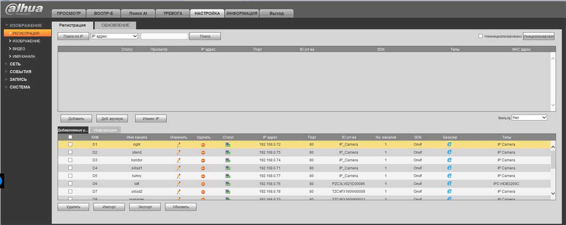The height and width of the screenshot is (225, 566).
Task: Click status icon for D2 stend
Action: [x=228, y=152]
